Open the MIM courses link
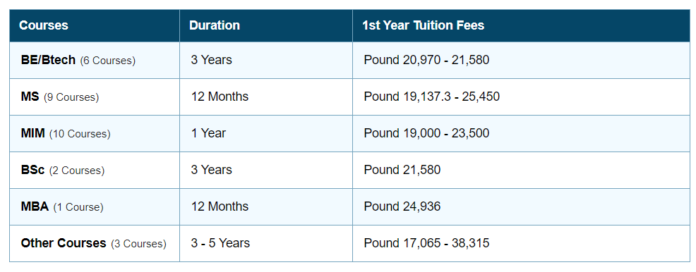Image resolution: width=696 pixels, height=272 pixels. tap(33, 133)
